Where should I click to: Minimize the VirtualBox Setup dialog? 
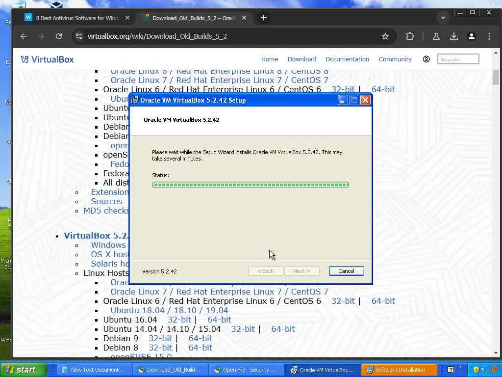click(342, 100)
